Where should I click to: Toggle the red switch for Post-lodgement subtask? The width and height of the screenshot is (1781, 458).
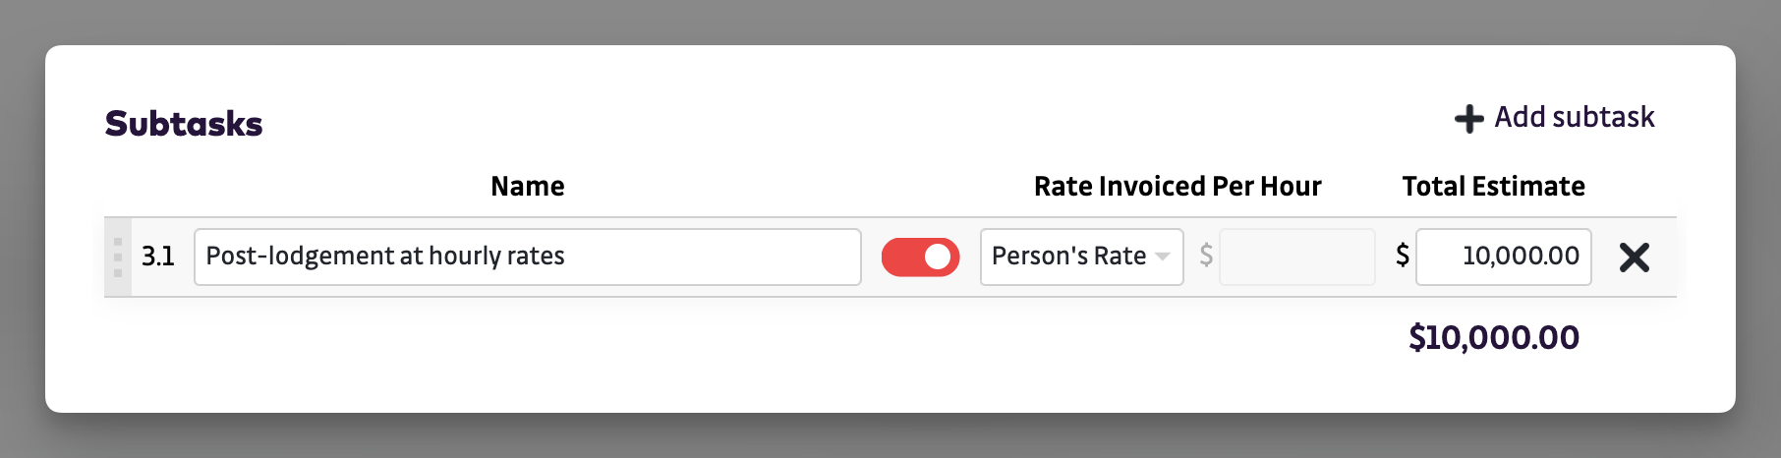pos(920,258)
